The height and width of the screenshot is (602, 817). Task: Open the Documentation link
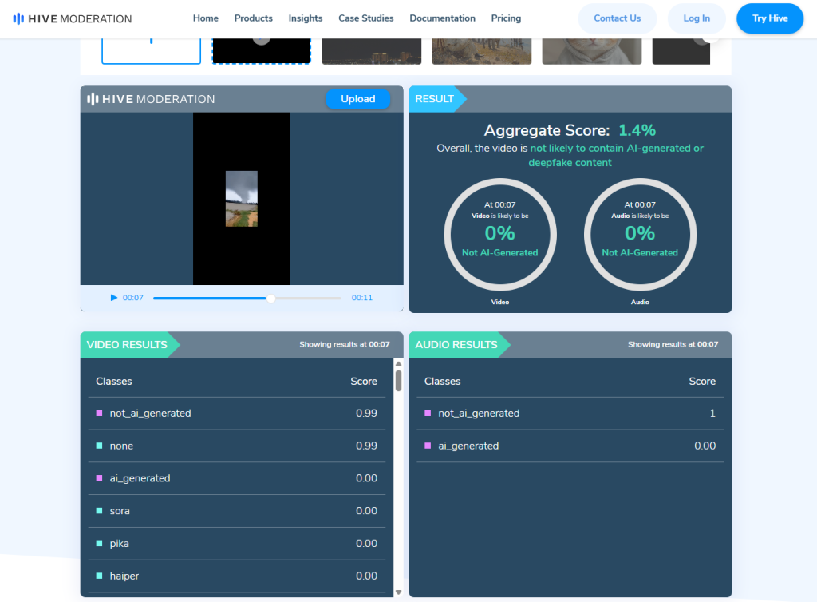442,18
